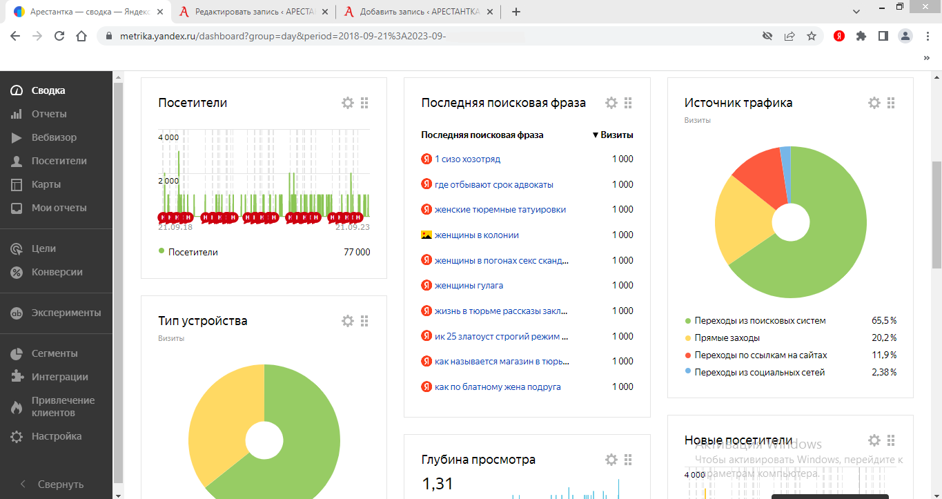Viewport: 942px width, 499px height.
Task: Open settings gear of Новые посетители widget
Action: click(874, 440)
